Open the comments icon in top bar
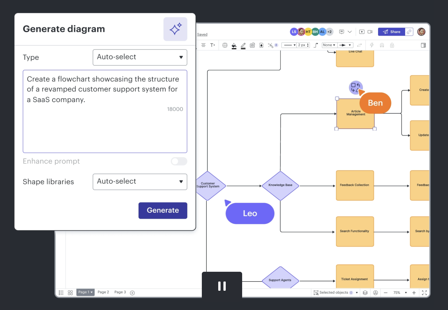Screen dimensions: 448x310 pos(341,32)
